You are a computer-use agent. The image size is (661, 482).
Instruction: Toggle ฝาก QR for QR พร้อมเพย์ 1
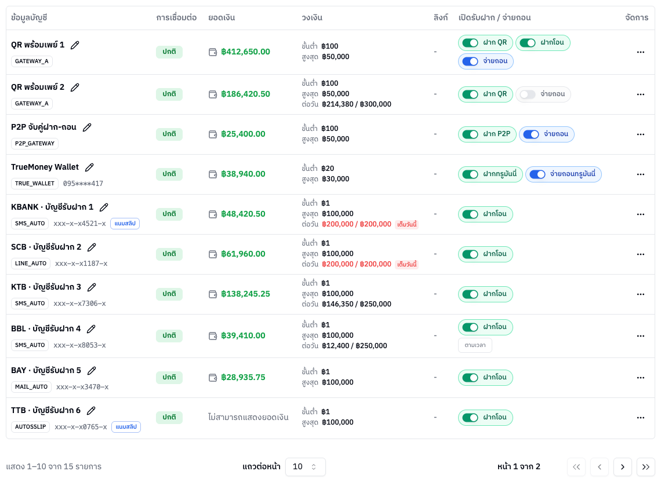click(x=470, y=42)
